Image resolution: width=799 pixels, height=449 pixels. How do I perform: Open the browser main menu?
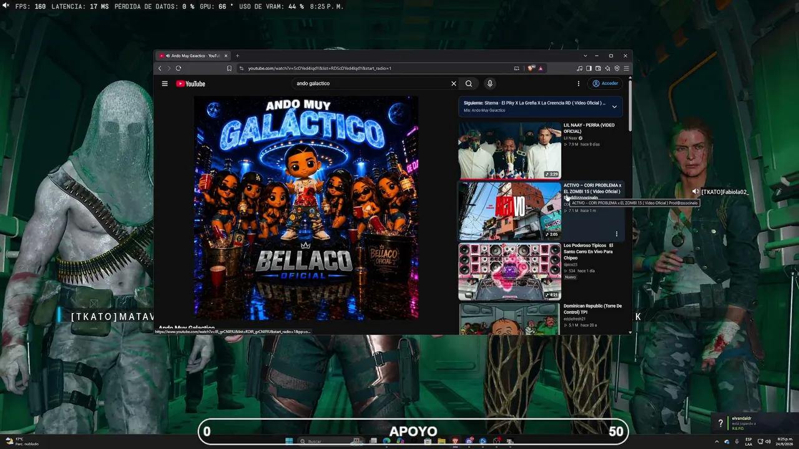626,68
